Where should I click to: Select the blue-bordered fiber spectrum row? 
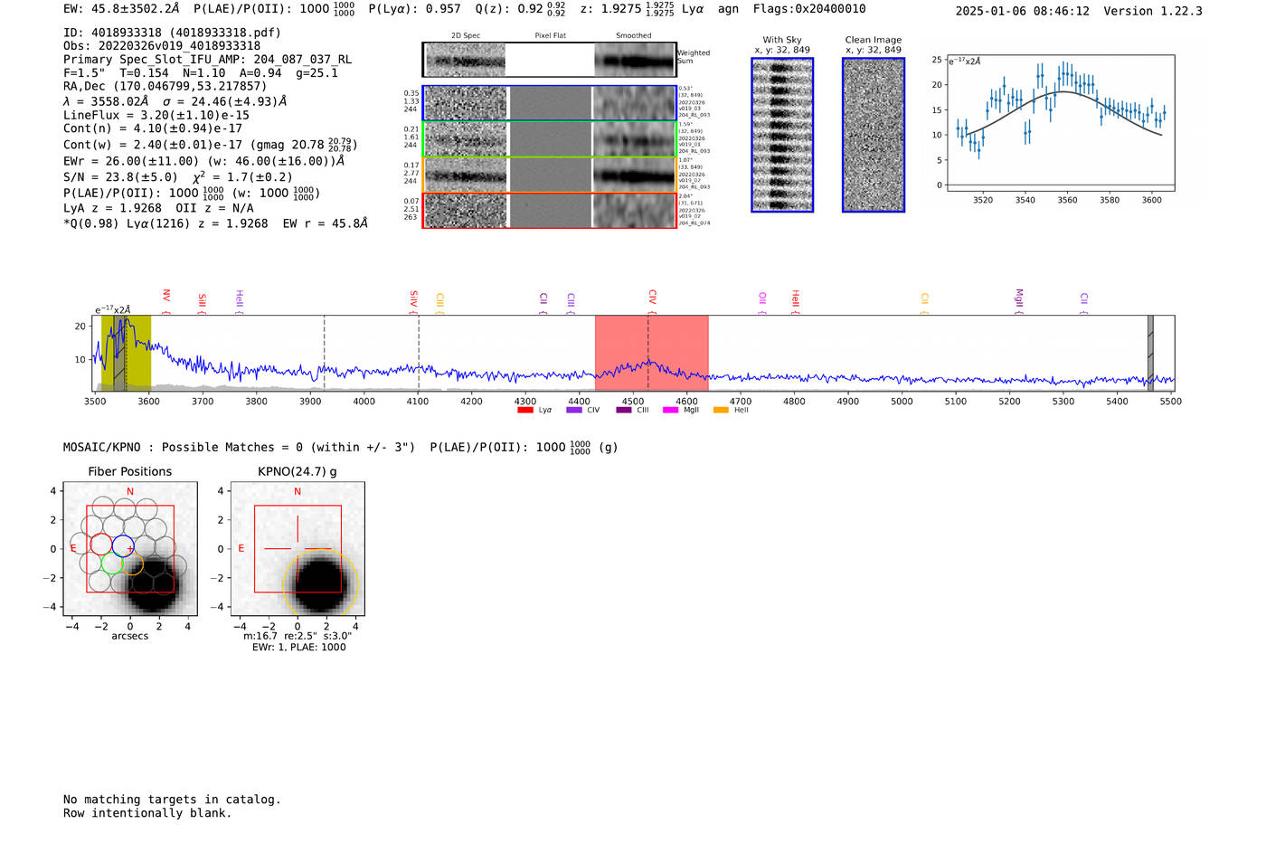(x=549, y=103)
